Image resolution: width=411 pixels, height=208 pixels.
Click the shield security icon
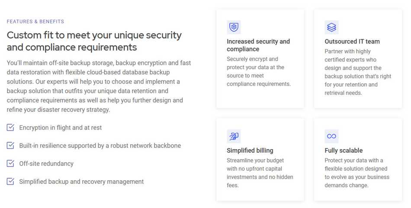234,27
